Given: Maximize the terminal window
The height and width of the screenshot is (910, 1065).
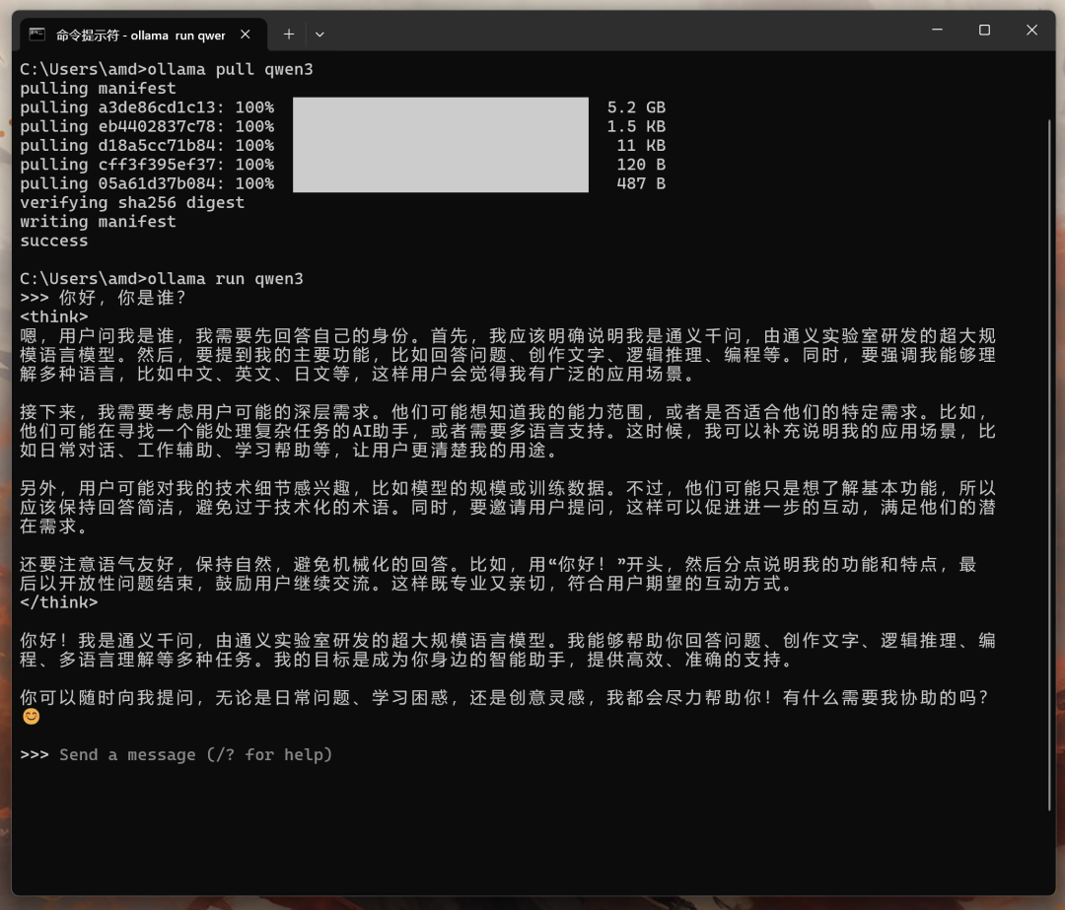Looking at the screenshot, I should pyautogui.click(x=984, y=30).
